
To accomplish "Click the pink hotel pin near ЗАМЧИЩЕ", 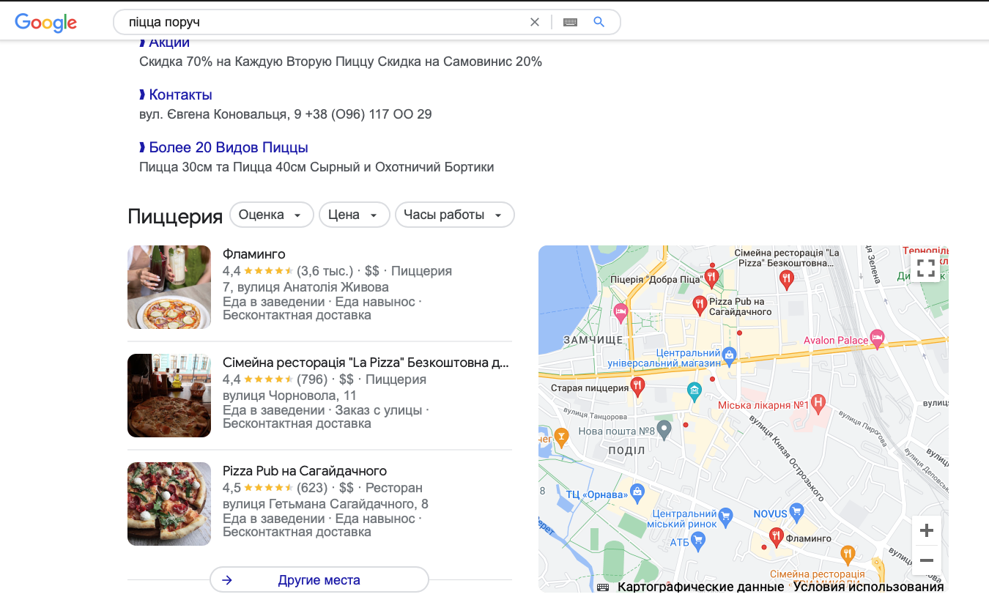I will click(x=621, y=312).
